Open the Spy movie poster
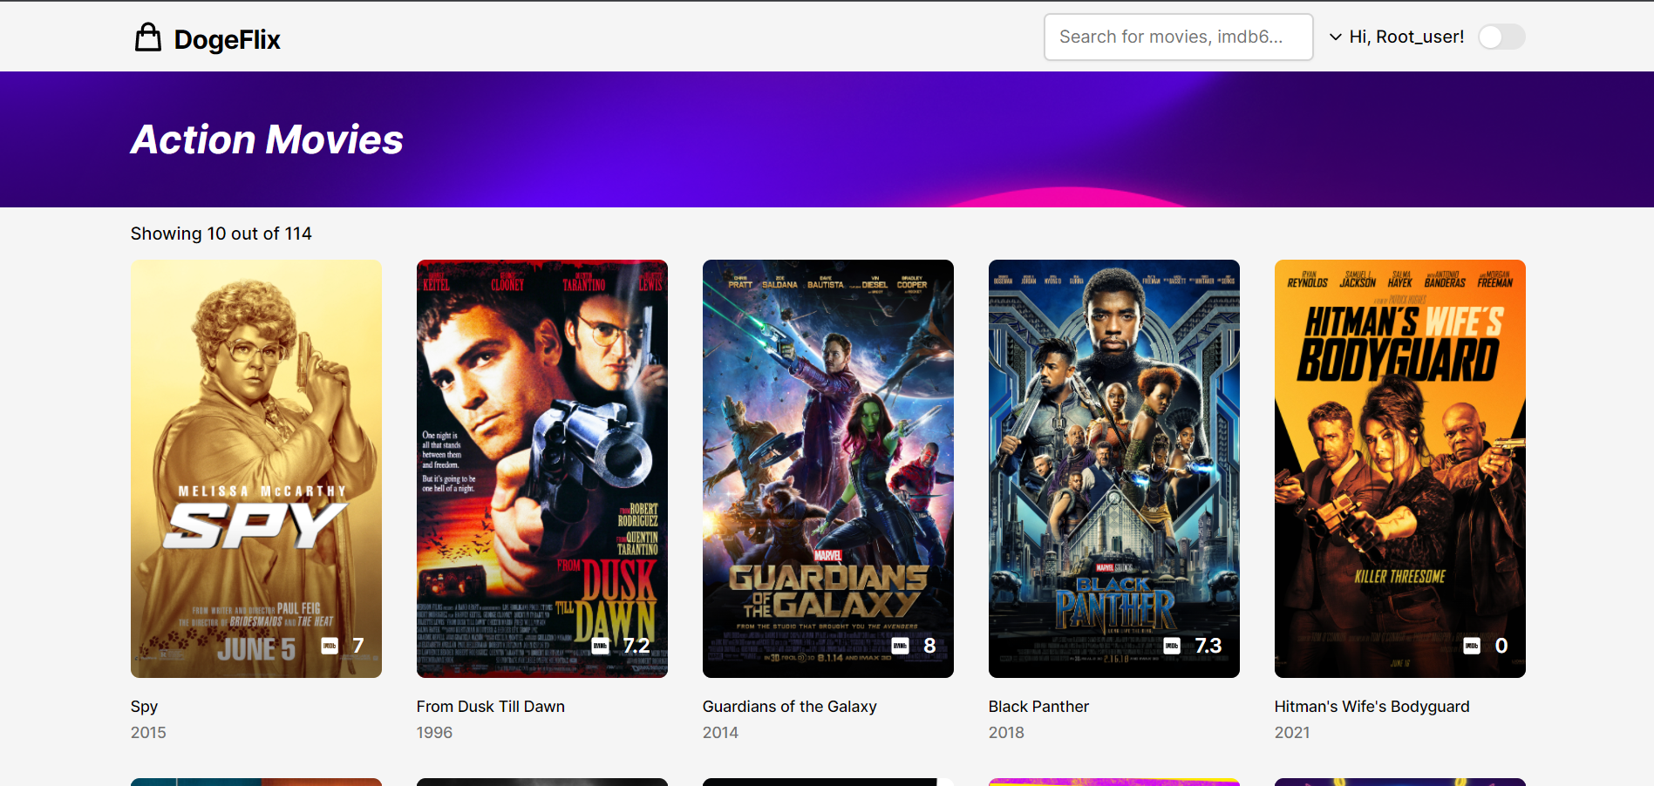1654x786 pixels. [255, 436]
